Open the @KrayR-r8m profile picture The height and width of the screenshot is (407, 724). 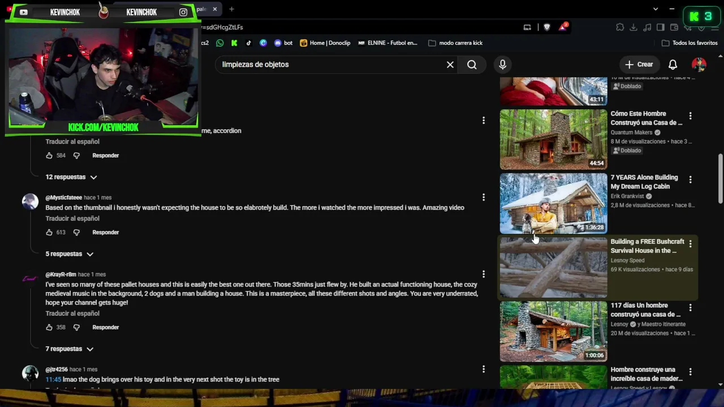coord(30,278)
